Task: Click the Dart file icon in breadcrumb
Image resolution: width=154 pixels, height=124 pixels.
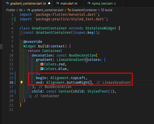Action: 29,10
